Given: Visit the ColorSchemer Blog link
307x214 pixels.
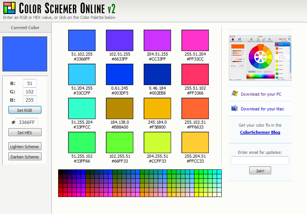Looking at the screenshot, I should coord(260,132).
